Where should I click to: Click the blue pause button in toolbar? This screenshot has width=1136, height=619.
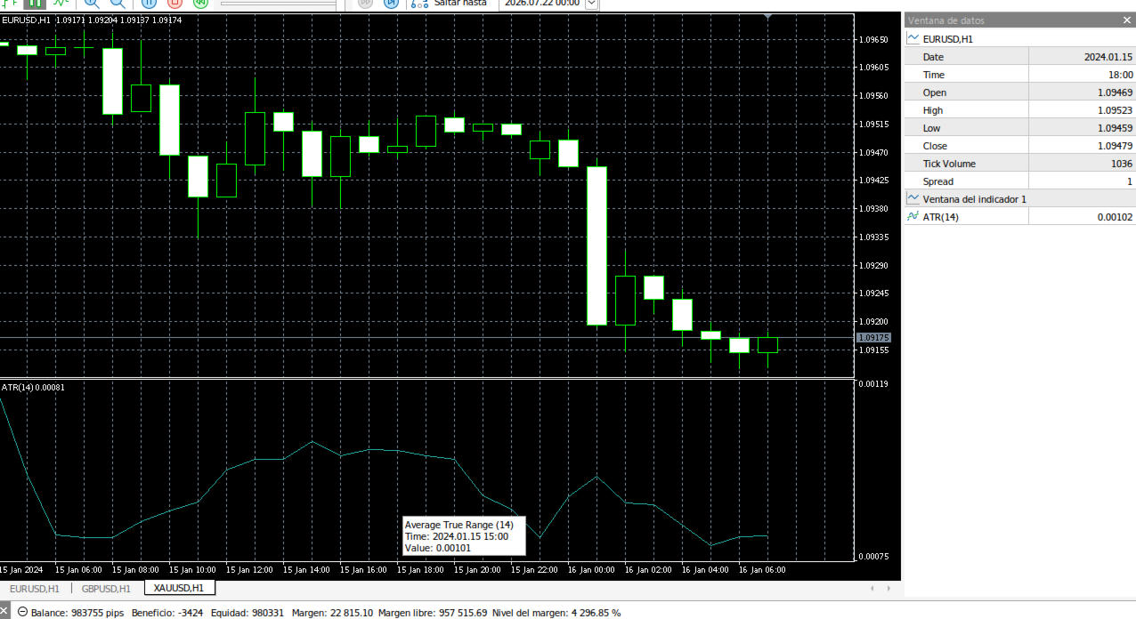coord(150,3)
